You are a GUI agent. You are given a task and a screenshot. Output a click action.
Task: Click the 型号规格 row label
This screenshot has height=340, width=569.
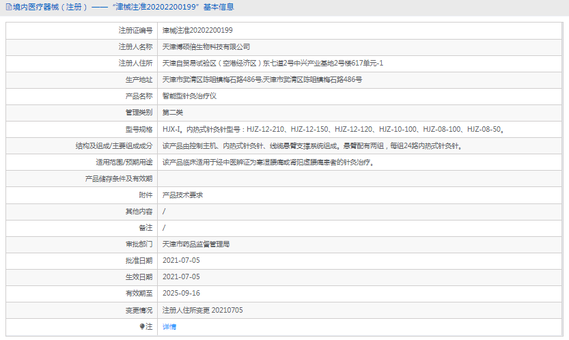click(139, 129)
